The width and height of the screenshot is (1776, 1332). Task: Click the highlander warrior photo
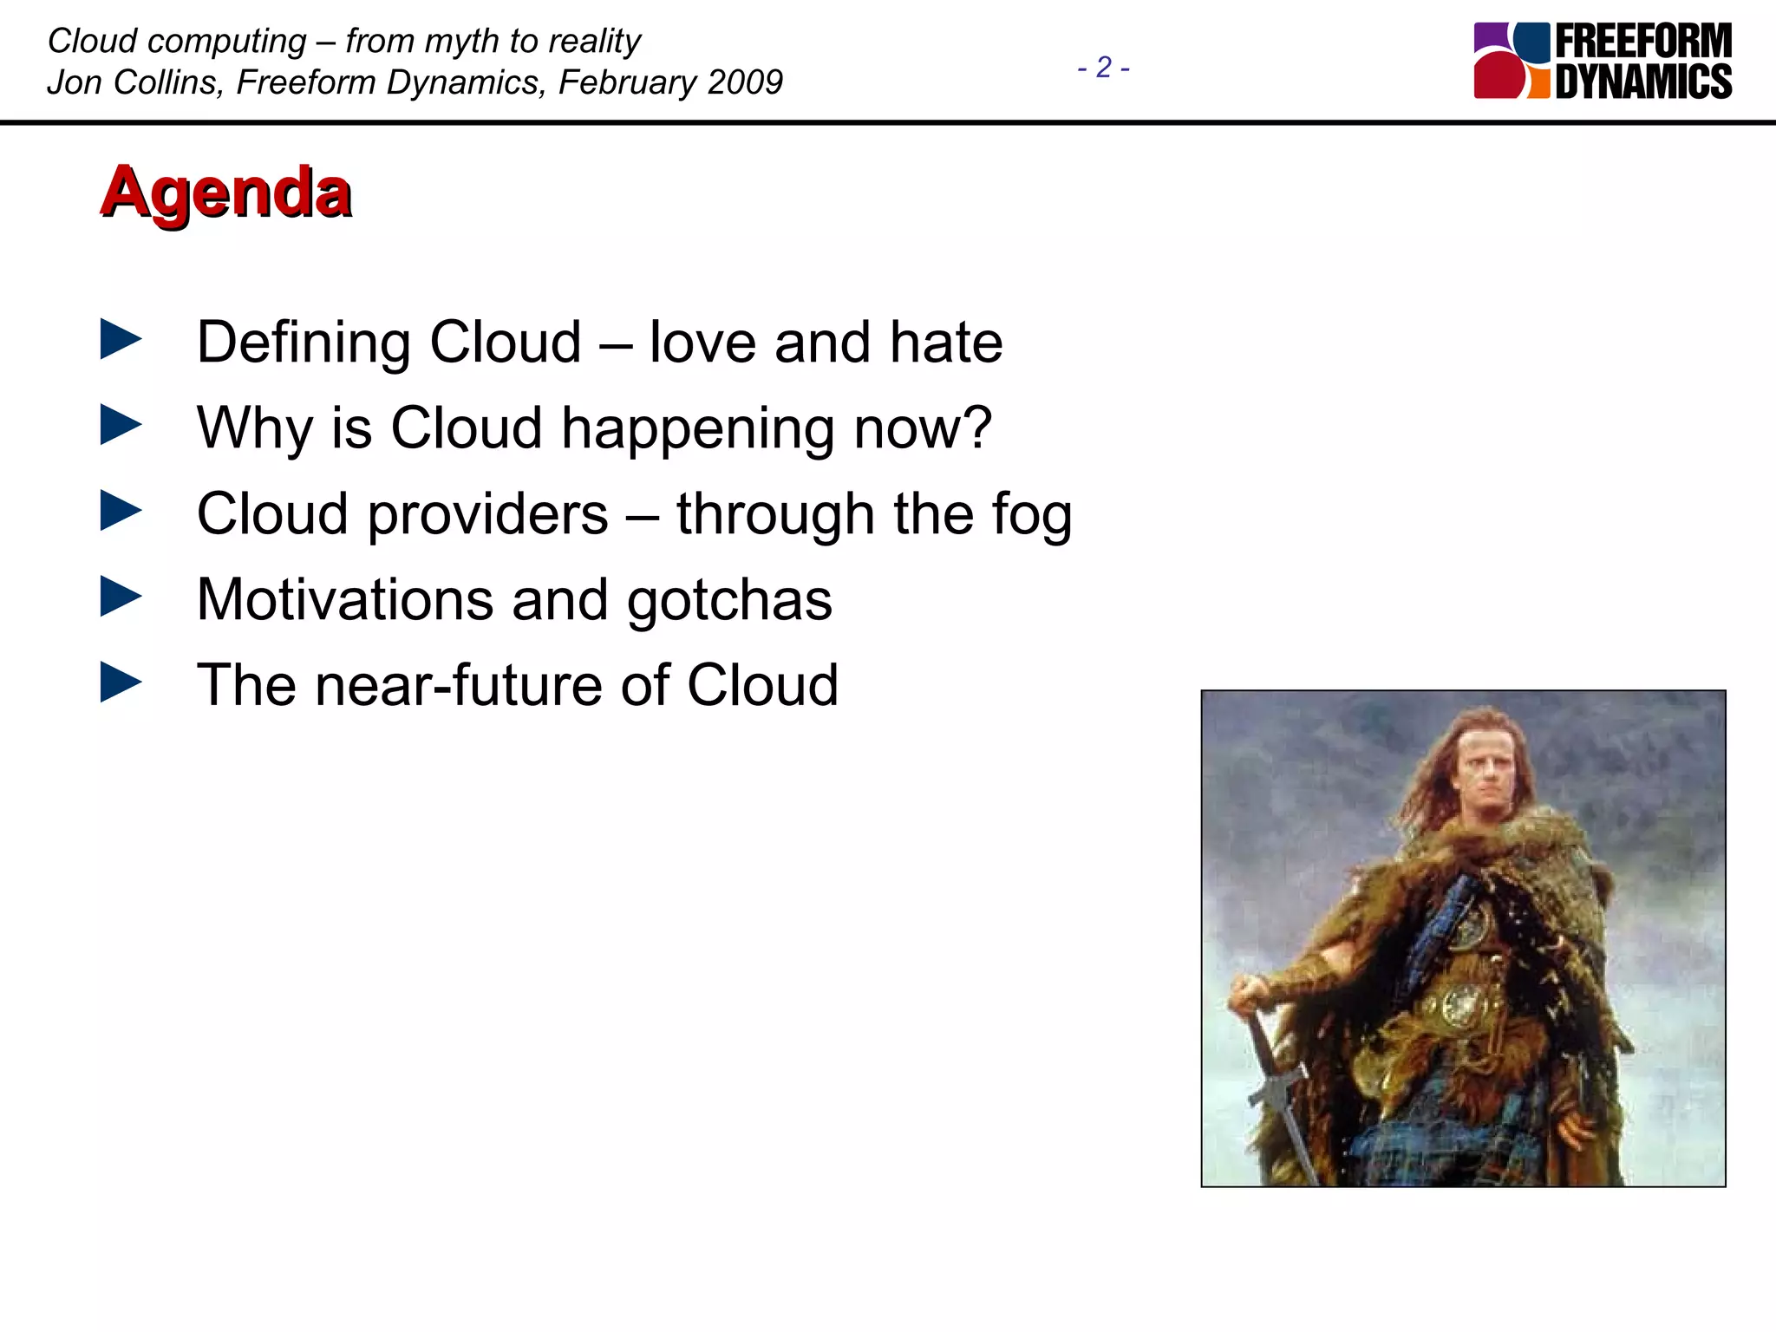coord(1463,938)
